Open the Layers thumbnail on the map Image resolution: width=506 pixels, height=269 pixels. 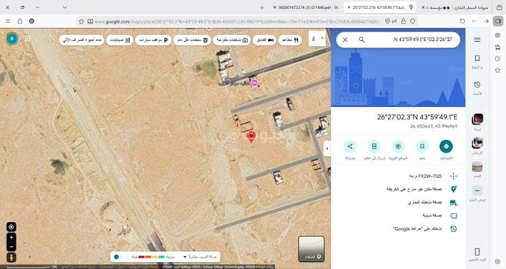(x=311, y=249)
